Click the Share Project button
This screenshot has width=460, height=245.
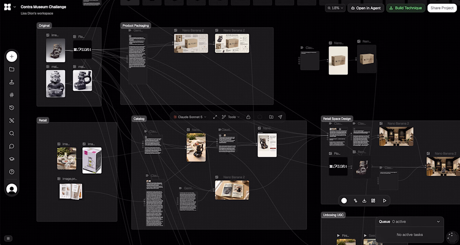442,8
